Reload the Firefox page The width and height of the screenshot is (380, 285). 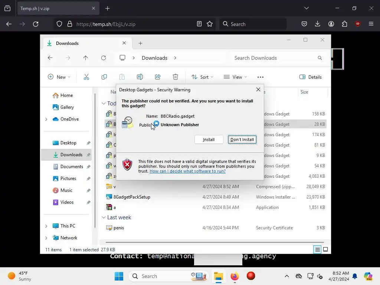[36, 24]
